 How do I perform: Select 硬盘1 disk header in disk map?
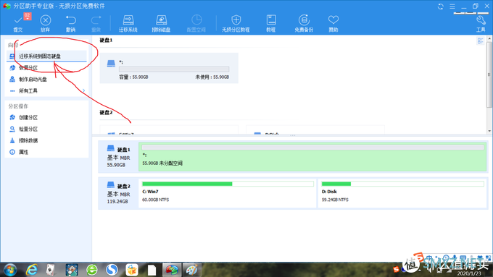click(x=118, y=156)
